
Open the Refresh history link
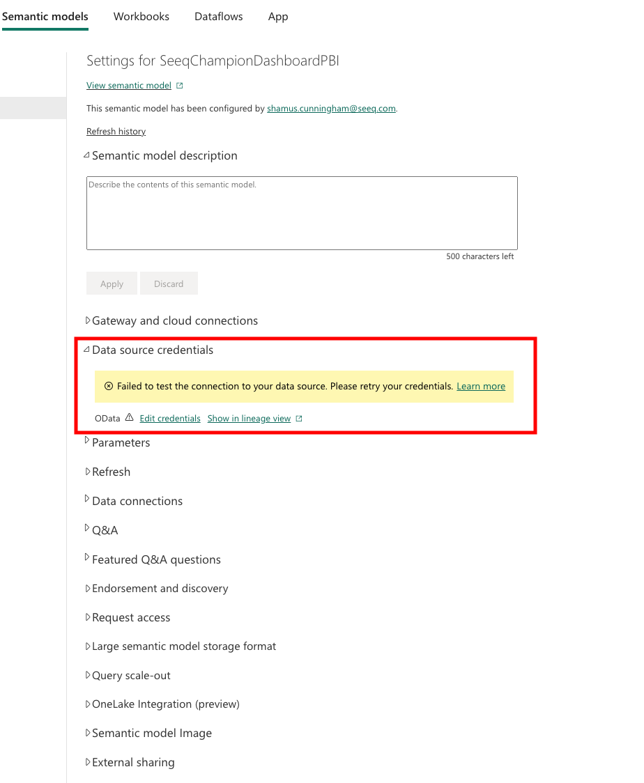[x=116, y=132]
